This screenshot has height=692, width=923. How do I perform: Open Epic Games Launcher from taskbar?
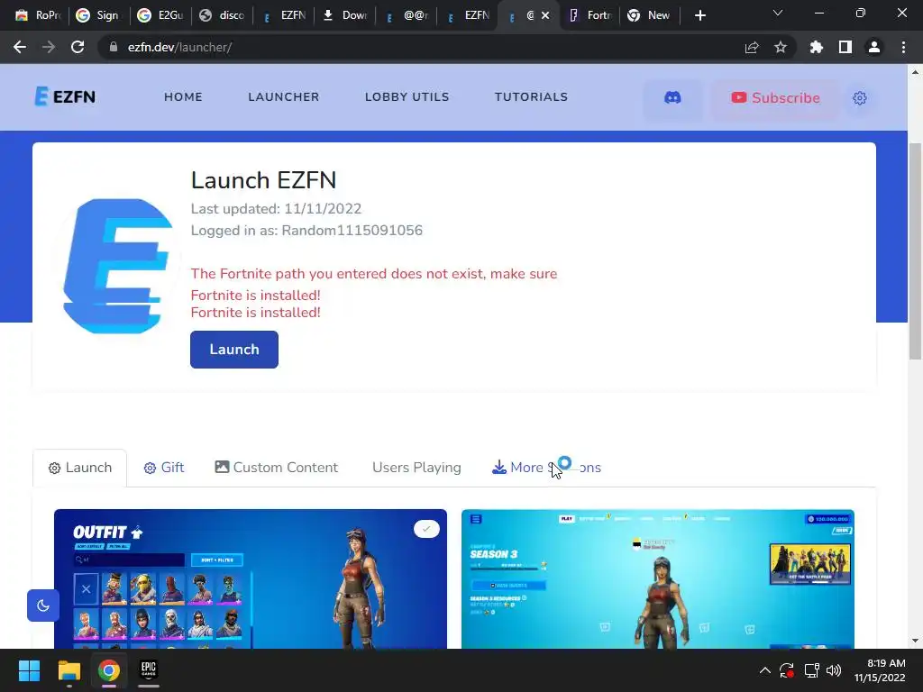149,670
